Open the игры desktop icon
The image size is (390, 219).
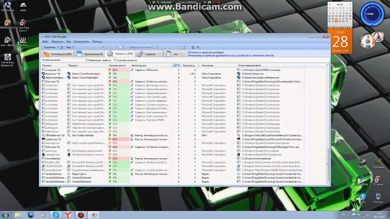pyautogui.click(x=23, y=6)
